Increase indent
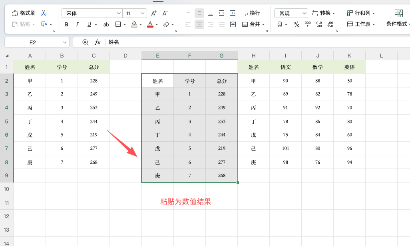This screenshot has width=410, height=246. tap(233, 13)
